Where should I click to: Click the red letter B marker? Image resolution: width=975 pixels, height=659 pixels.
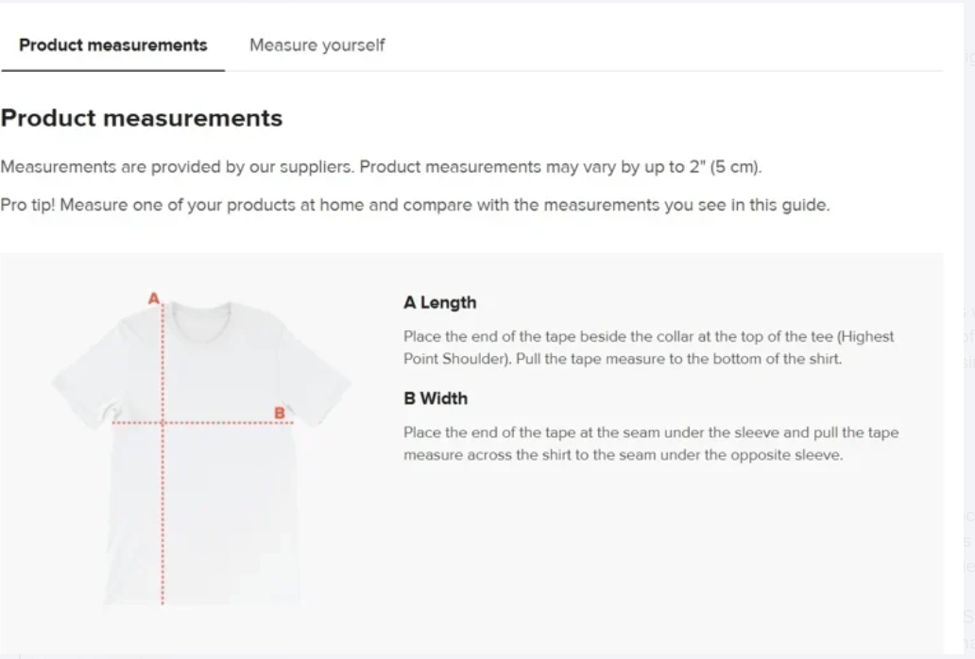(279, 412)
